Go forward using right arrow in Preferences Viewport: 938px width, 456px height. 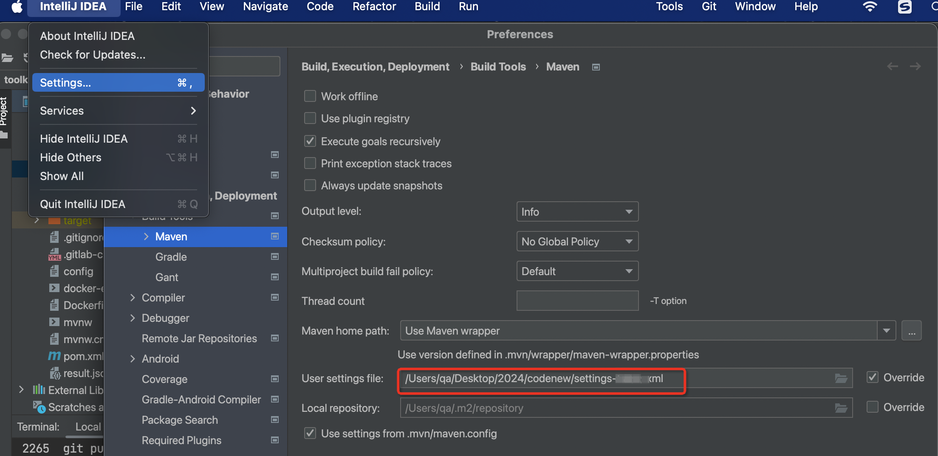[915, 66]
